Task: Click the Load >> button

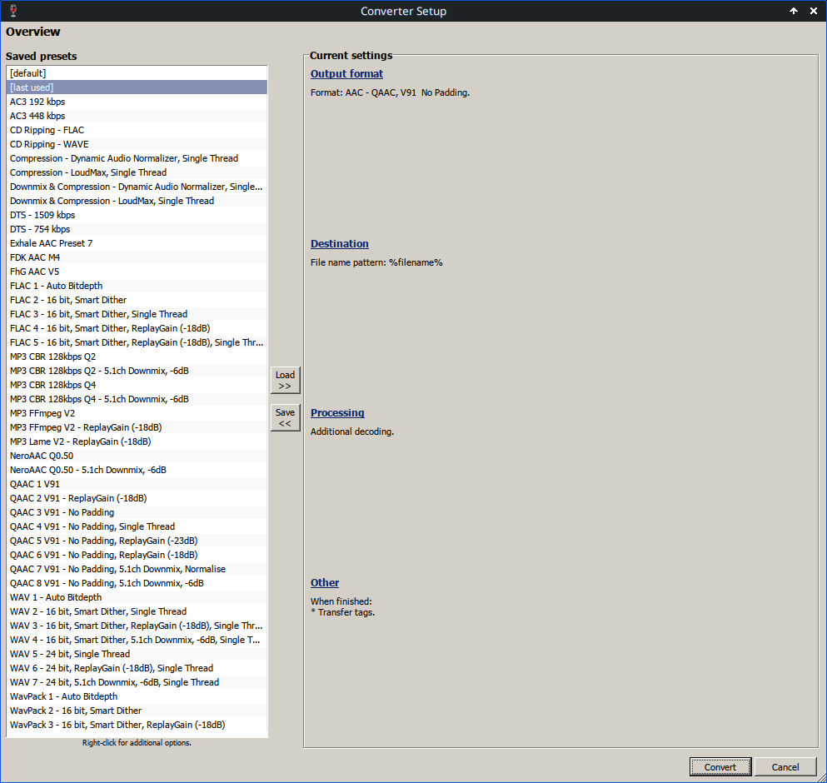Action: [x=286, y=380]
